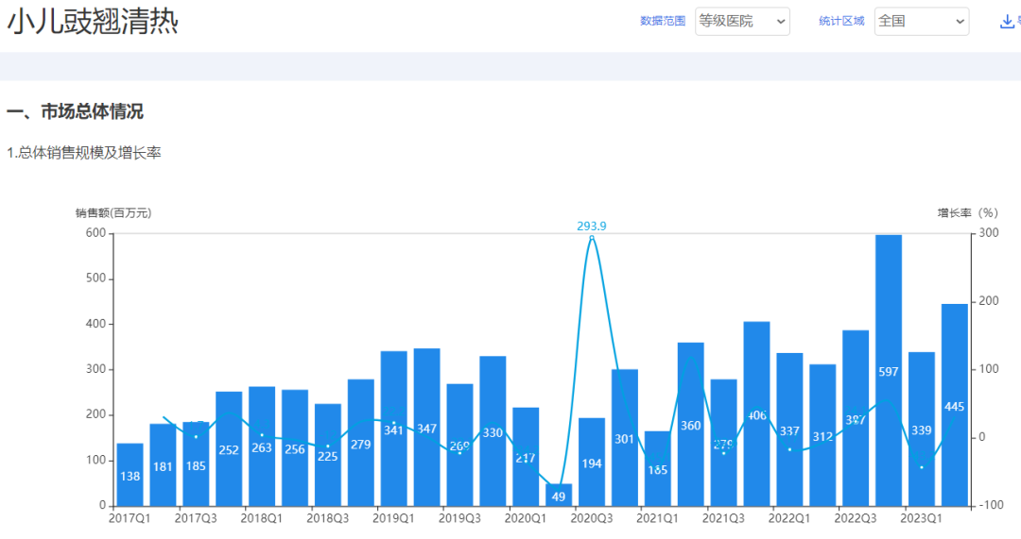This screenshot has width=1021, height=539.
Task: Click the 293.9 growth rate peak point
Action: point(592,237)
